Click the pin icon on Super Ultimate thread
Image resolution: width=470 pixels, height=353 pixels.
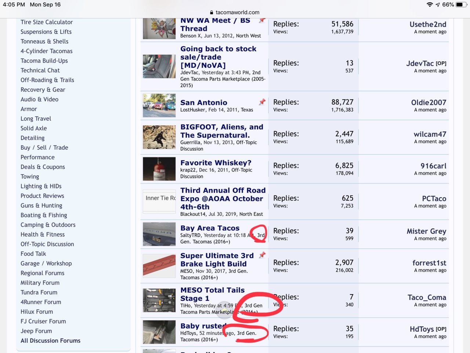[x=262, y=255]
